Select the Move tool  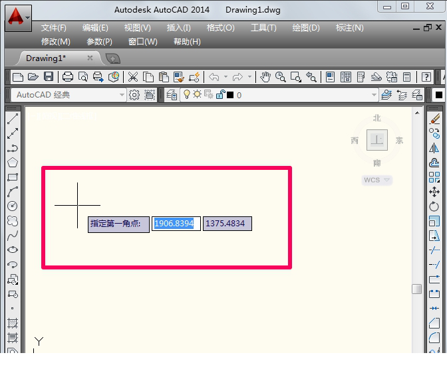pyautogui.click(x=434, y=192)
